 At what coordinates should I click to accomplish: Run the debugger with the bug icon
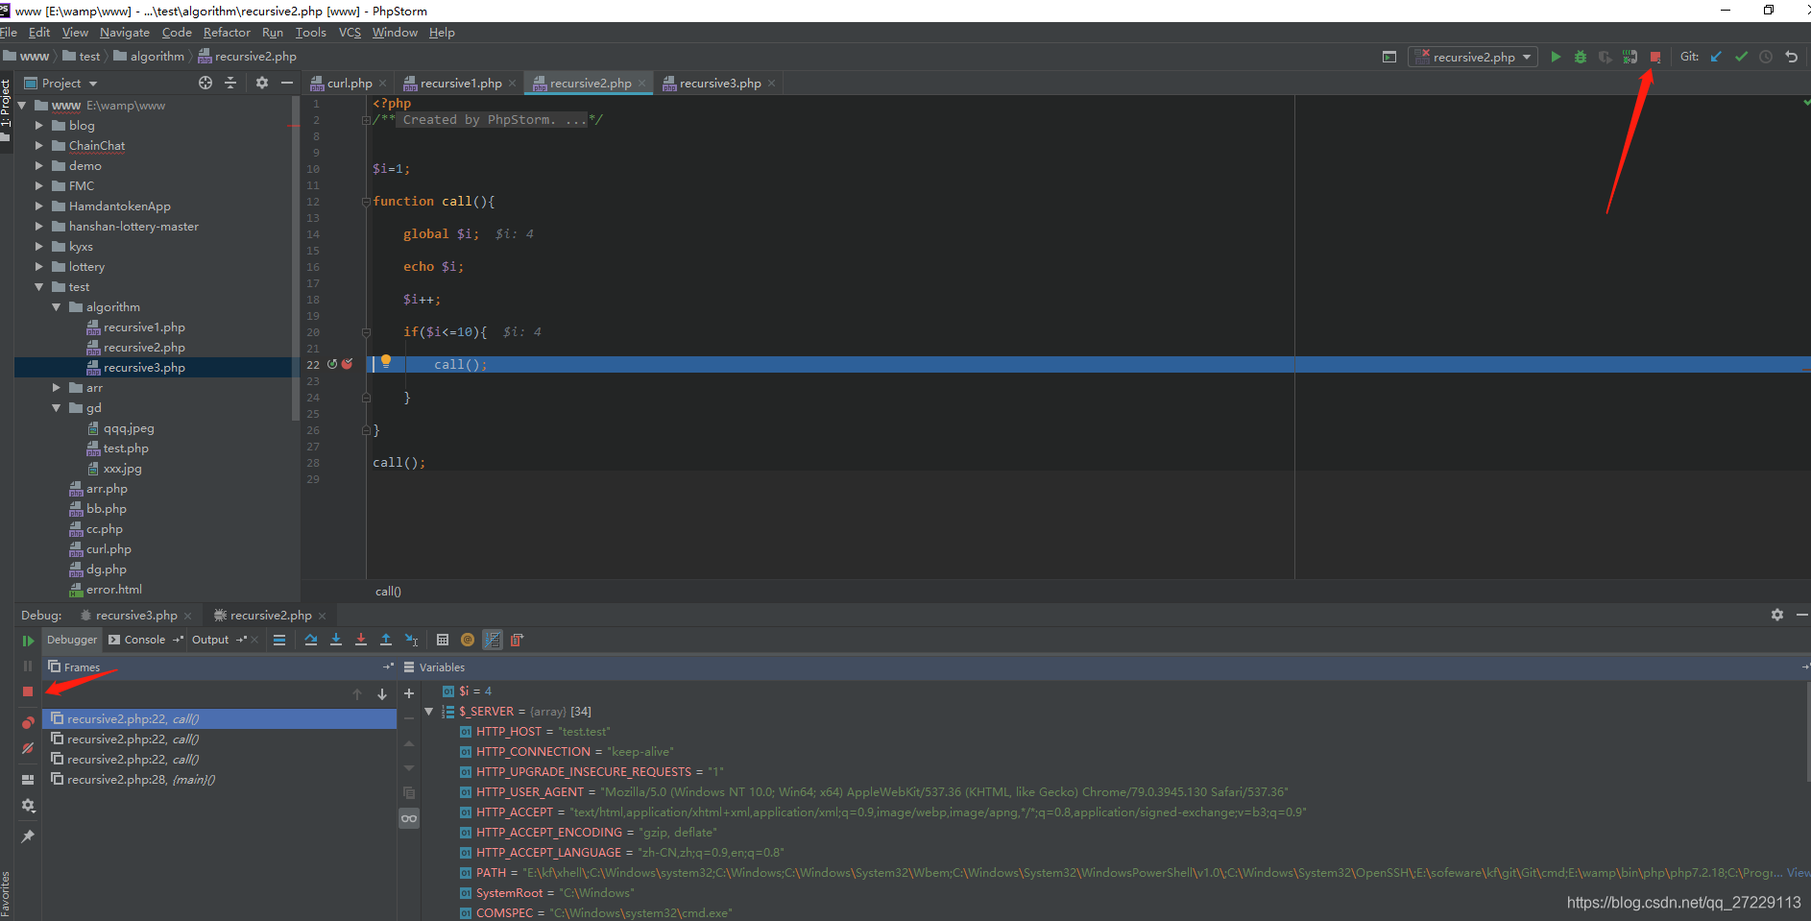[1580, 58]
